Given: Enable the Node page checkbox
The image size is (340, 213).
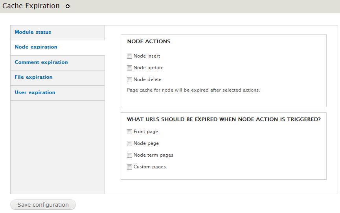Looking at the screenshot, I should tap(130, 144).
